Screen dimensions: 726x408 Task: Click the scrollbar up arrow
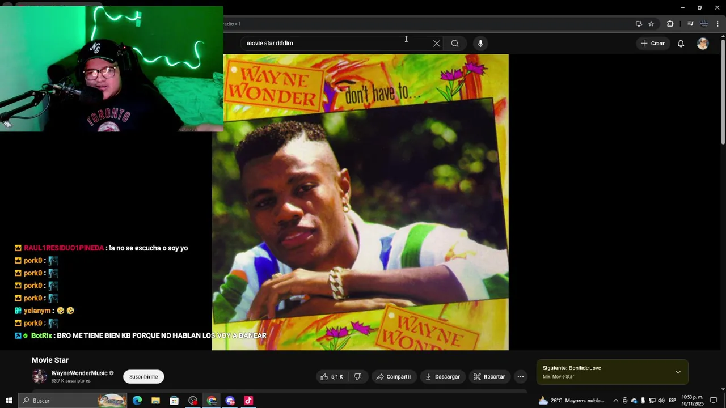[723, 37]
